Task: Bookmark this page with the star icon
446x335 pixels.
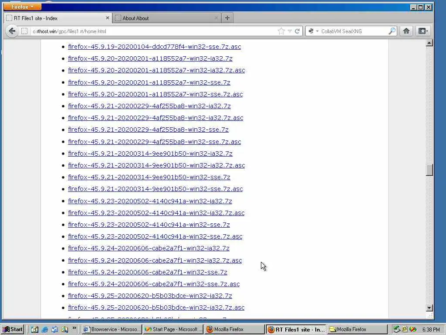Action: pos(281,31)
